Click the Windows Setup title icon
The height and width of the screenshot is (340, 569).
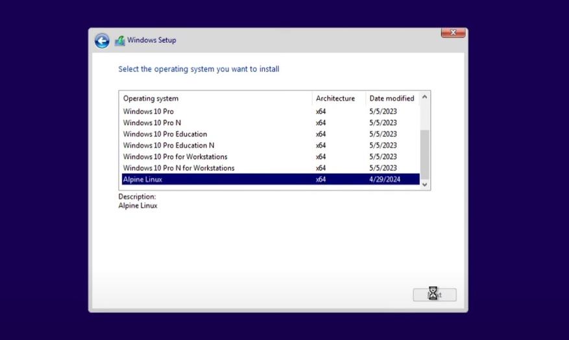[120, 41]
